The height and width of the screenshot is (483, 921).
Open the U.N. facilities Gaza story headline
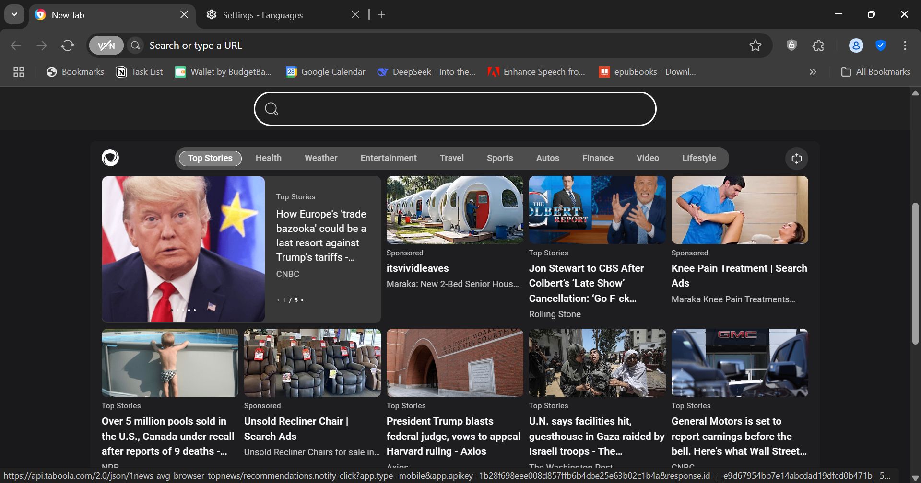tap(597, 436)
